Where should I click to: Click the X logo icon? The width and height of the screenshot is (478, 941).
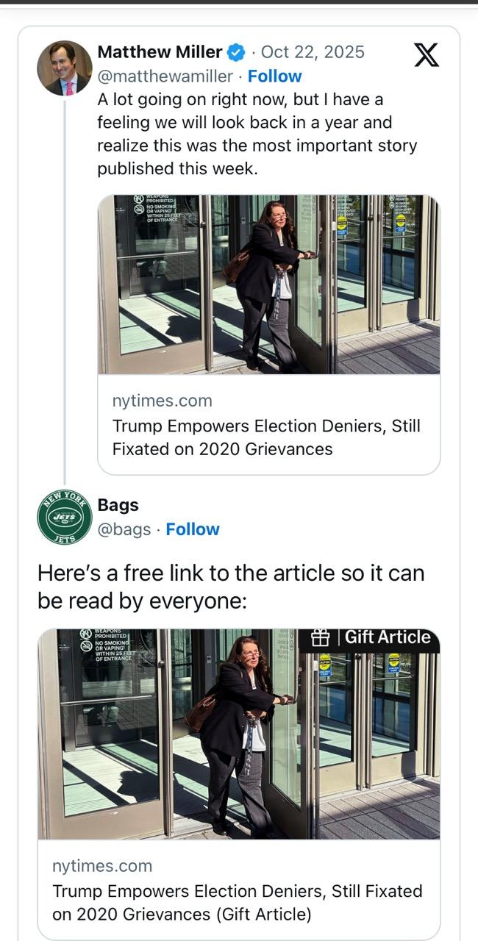pyautogui.click(x=427, y=55)
